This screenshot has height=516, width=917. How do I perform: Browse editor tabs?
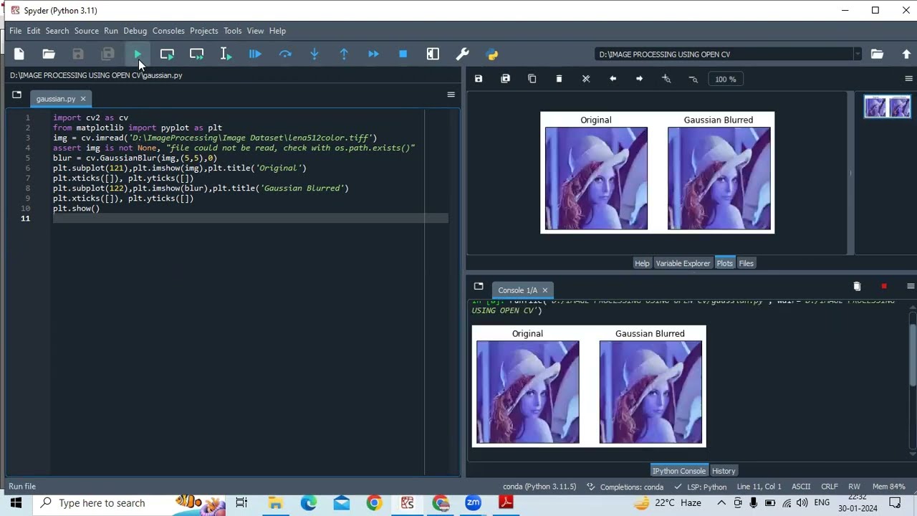click(16, 95)
